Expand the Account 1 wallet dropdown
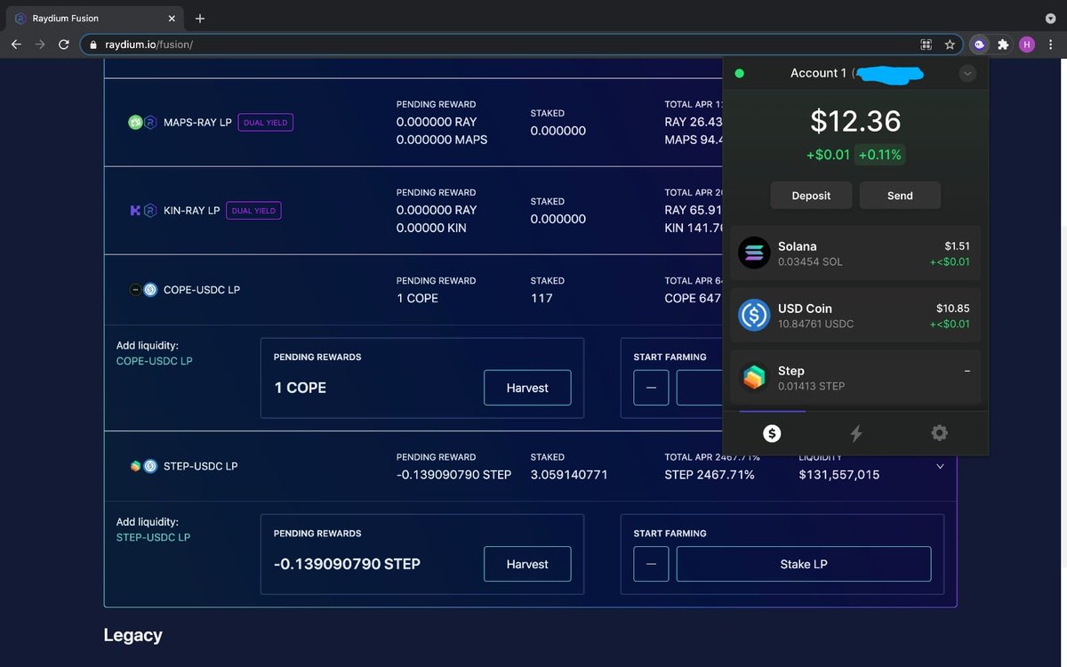The image size is (1067, 667). click(967, 74)
